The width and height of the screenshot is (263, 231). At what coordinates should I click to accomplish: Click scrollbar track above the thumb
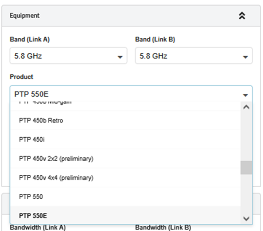click(x=246, y=135)
